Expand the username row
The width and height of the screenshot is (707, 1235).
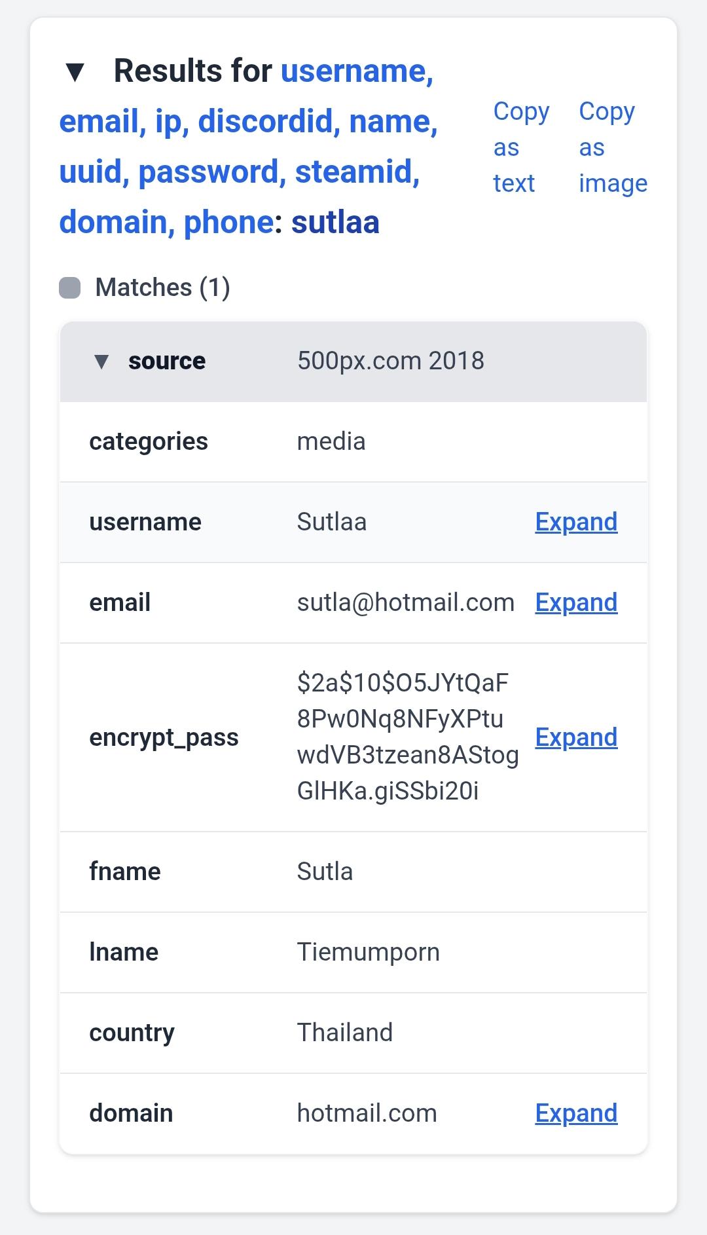point(576,522)
